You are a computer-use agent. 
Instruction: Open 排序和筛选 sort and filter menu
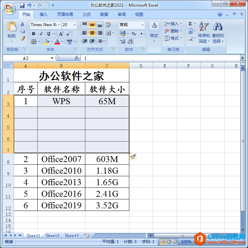coord(204,33)
